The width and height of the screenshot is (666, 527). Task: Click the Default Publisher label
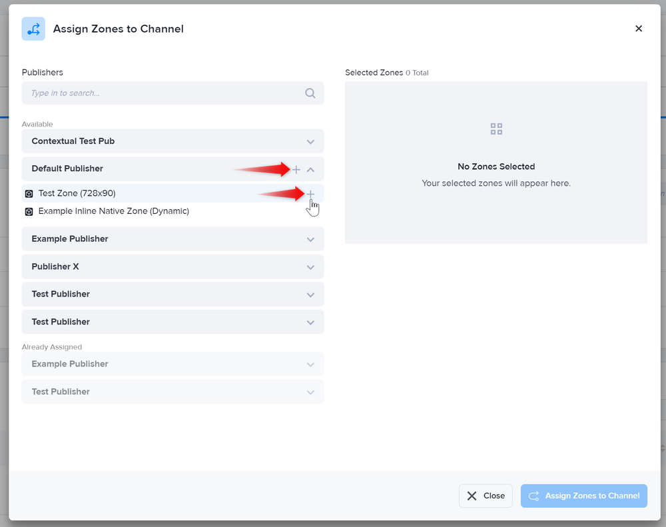(x=67, y=169)
